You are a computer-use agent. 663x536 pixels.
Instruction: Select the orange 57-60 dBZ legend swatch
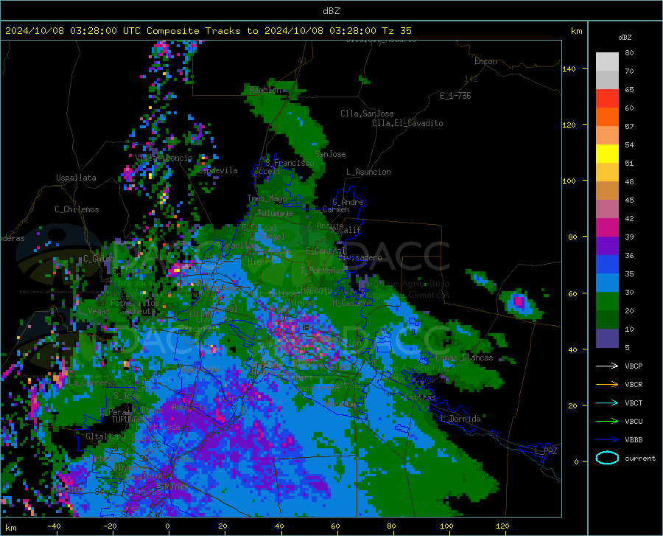point(607,116)
